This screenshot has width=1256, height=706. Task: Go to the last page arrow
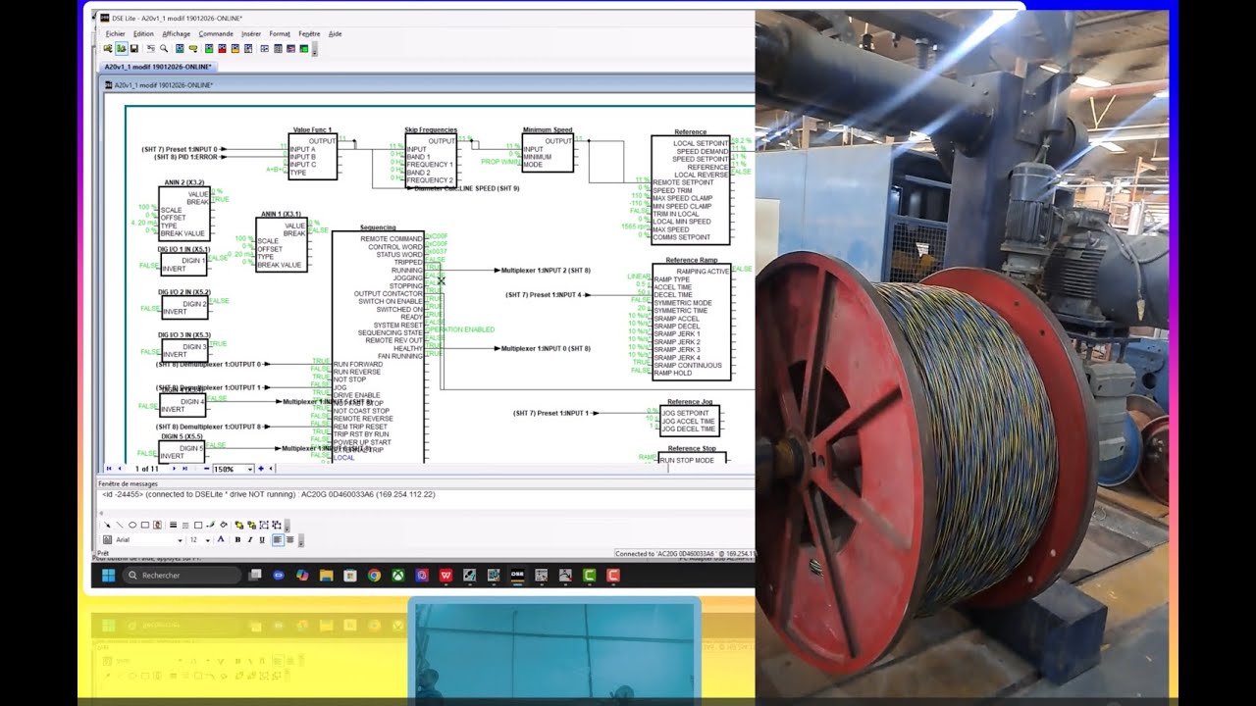click(184, 469)
